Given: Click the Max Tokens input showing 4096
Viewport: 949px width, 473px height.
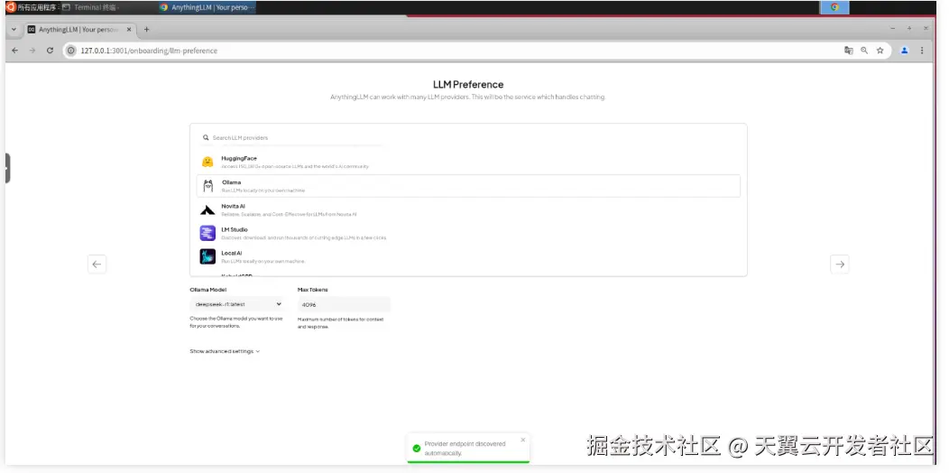Looking at the screenshot, I should coord(344,304).
